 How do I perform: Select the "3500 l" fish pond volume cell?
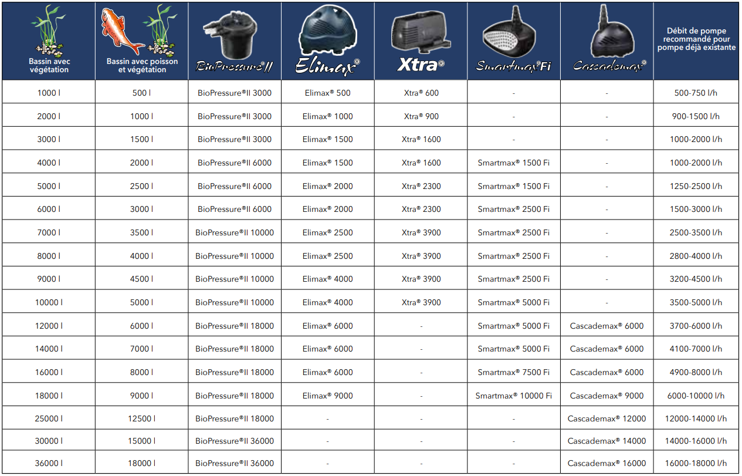[x=141, y=232]
